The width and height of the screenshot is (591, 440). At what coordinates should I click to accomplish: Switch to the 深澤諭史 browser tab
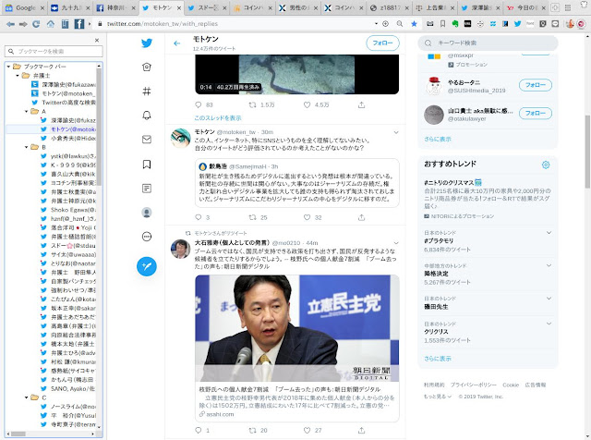480,7
